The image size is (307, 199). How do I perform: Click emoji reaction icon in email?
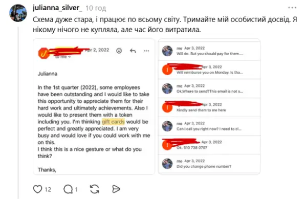pos(119,51)
